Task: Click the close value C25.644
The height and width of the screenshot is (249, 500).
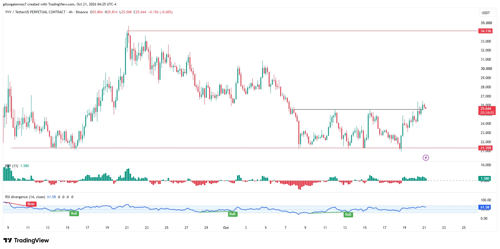Action: 140,12
